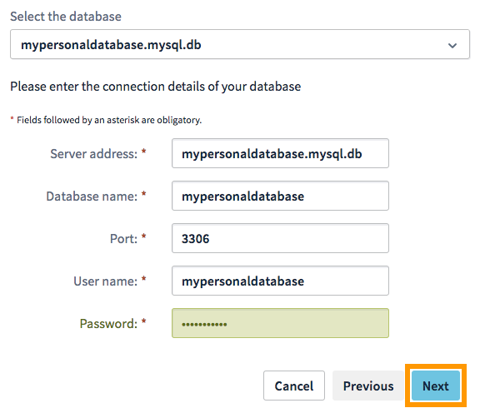Viewport: 485px width, 413px height.
Task: Click the 'Port:' label
Action: click(123, 239)
